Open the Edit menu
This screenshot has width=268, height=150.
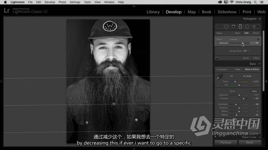coord(38,2)
